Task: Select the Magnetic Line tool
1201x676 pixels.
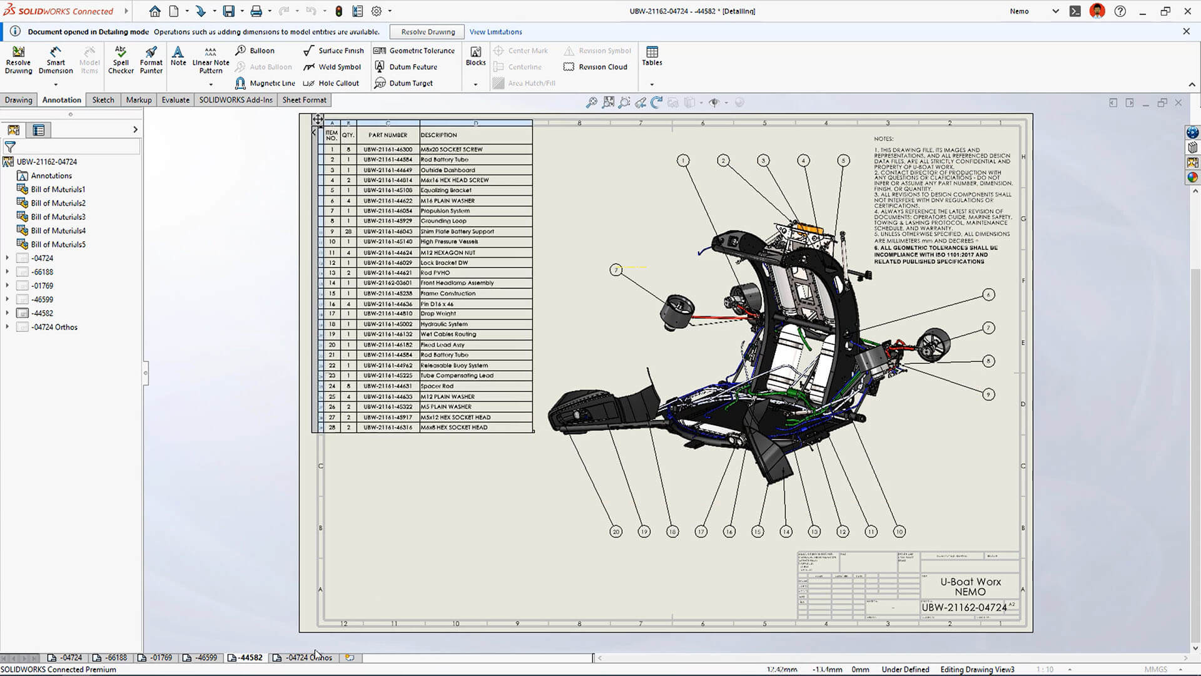Action: coord(265,83)
